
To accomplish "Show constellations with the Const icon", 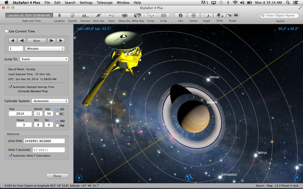I will [150, 15].
